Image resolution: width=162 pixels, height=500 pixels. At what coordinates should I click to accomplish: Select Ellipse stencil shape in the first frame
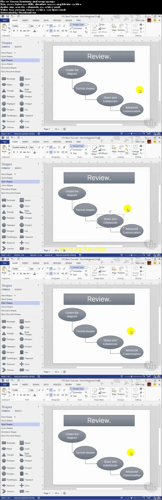click(7, 84)
